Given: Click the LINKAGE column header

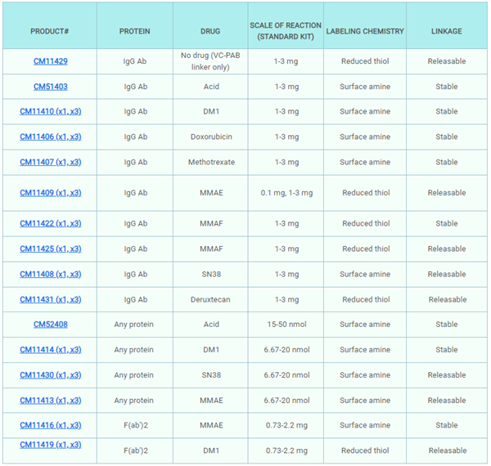Looking at the screenshot, I should pos(446,32).
